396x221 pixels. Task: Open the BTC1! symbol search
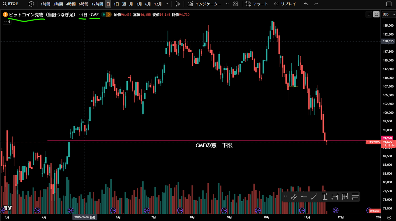coord(11,4)
